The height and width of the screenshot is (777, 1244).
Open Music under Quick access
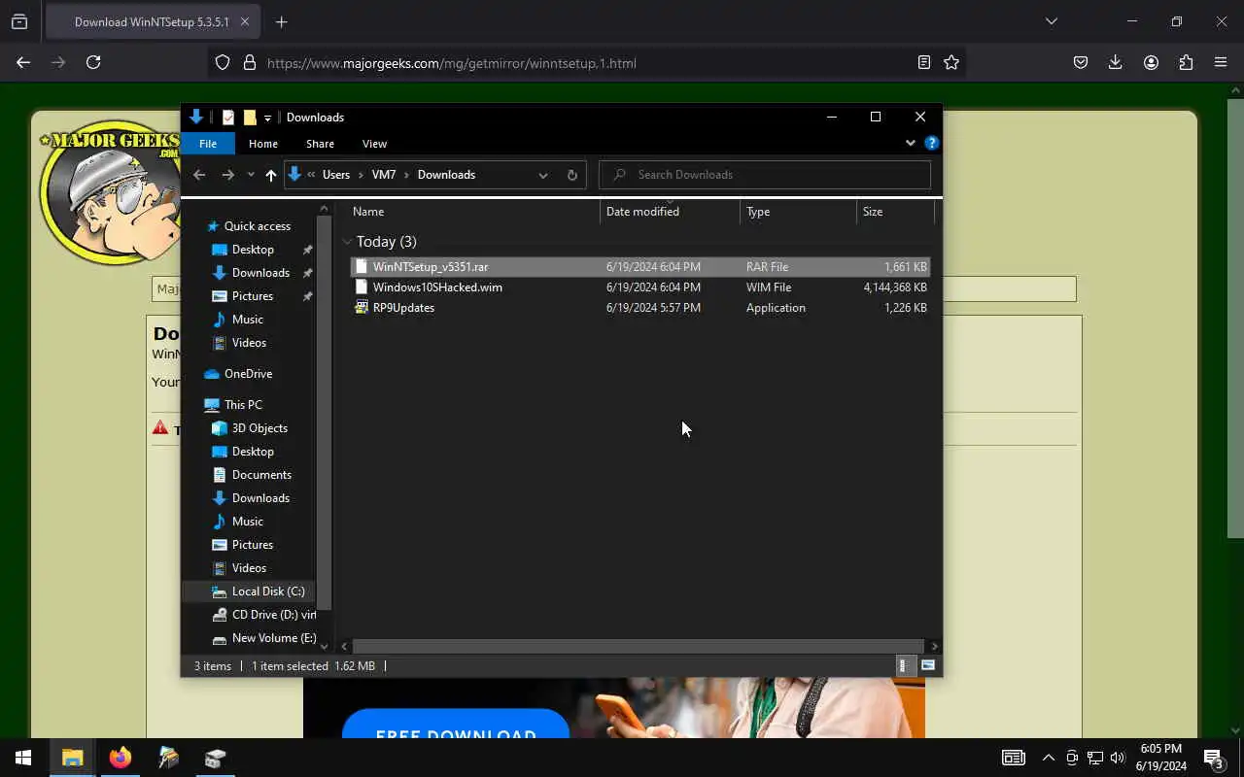247,319
